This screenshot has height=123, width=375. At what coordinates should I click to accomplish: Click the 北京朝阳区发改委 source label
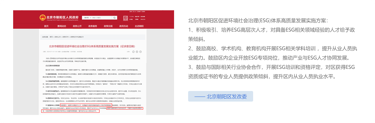[221, 96]
